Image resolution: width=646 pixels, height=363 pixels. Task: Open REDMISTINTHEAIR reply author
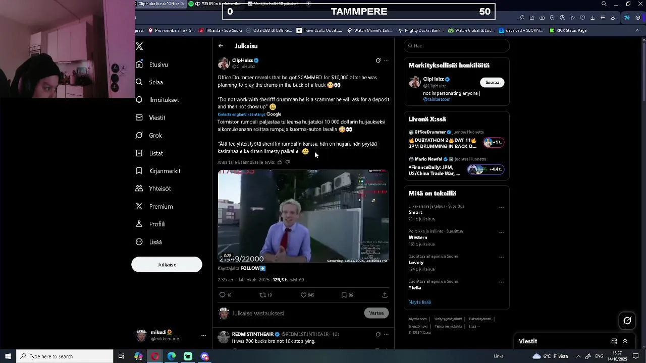click(x=252, y=334)
